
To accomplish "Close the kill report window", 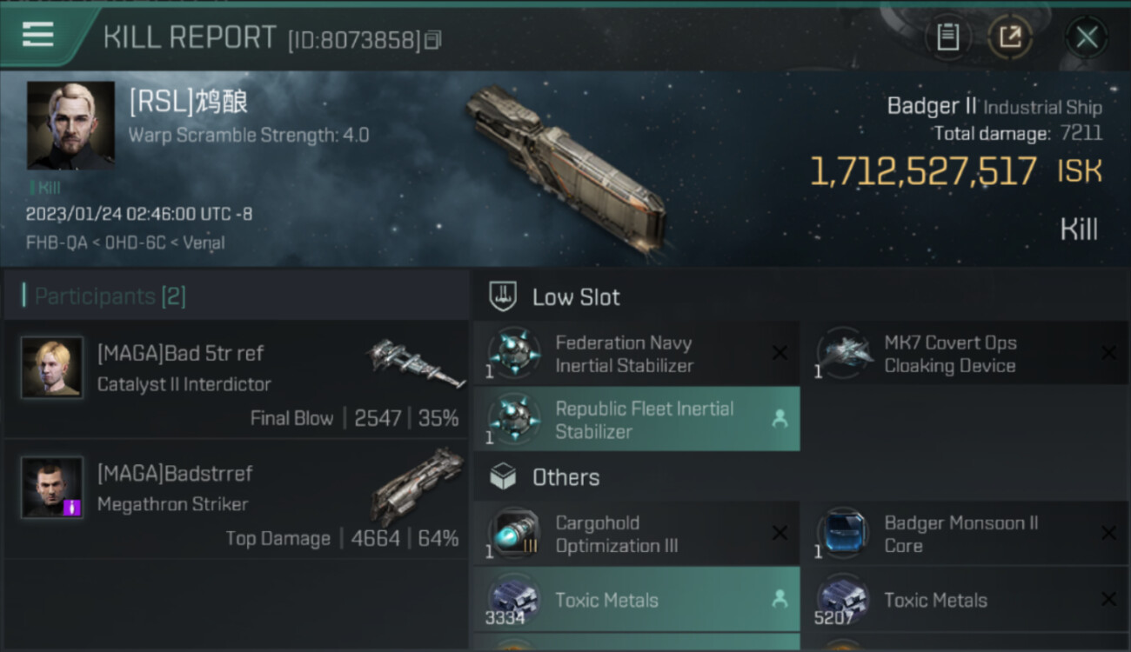I will click(1087, 37).
